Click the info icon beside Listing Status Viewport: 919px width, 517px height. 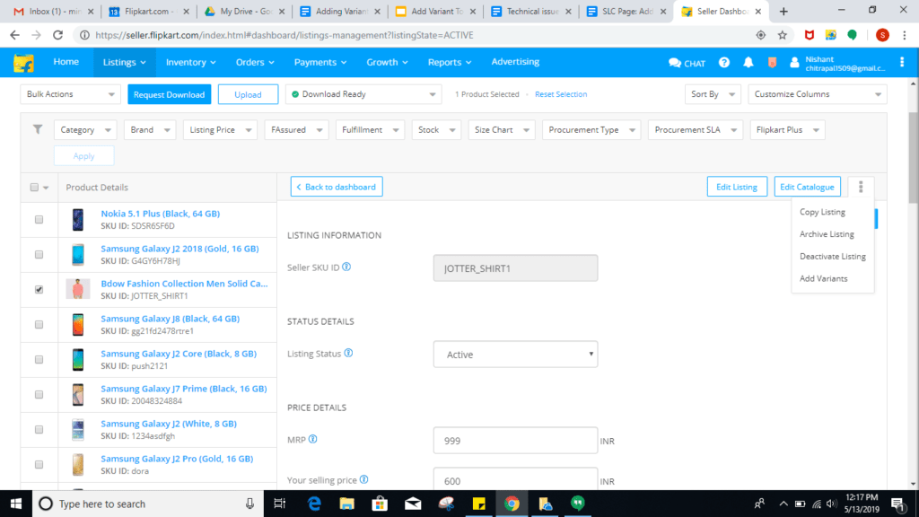[x=348, y=353]
